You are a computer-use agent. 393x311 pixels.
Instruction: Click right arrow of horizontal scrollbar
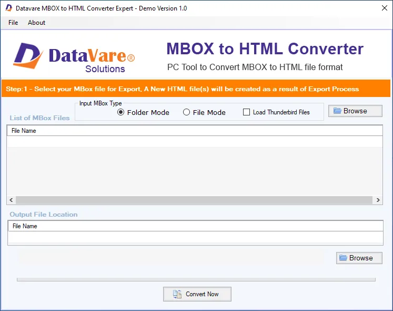[378, 200]
